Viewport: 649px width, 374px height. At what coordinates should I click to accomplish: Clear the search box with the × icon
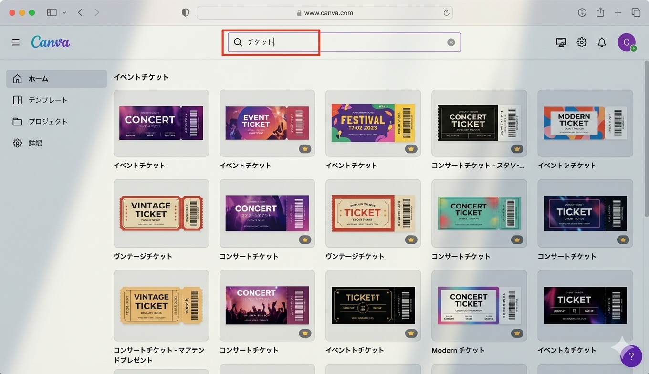450,42
